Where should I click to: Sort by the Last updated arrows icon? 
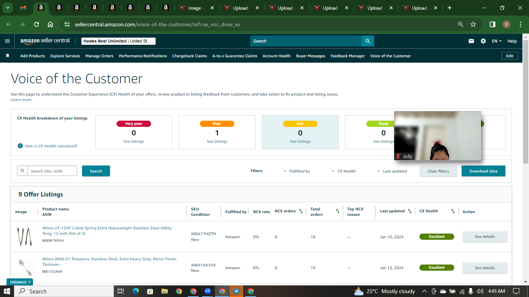click(x=410, y=211)
